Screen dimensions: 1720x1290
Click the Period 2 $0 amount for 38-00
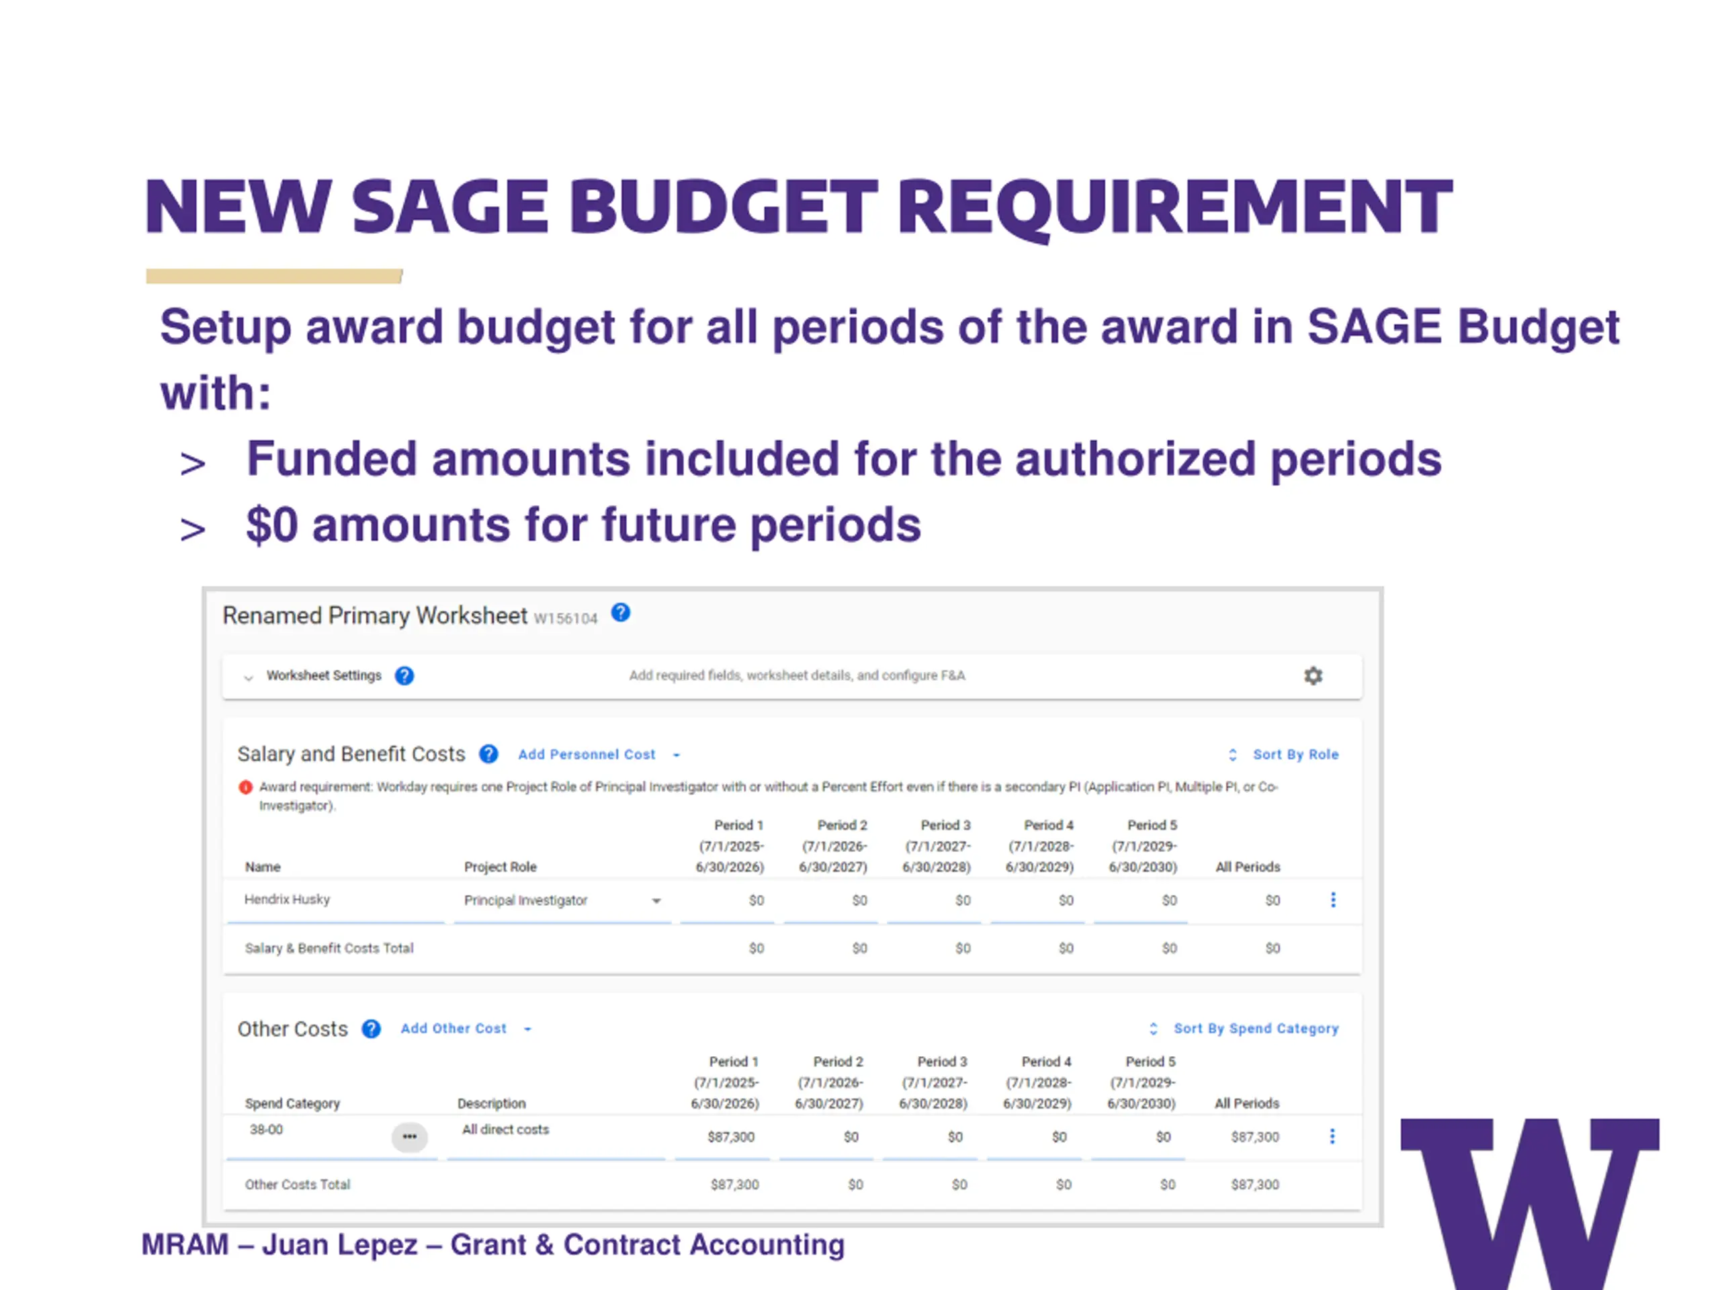(851, 1137)
